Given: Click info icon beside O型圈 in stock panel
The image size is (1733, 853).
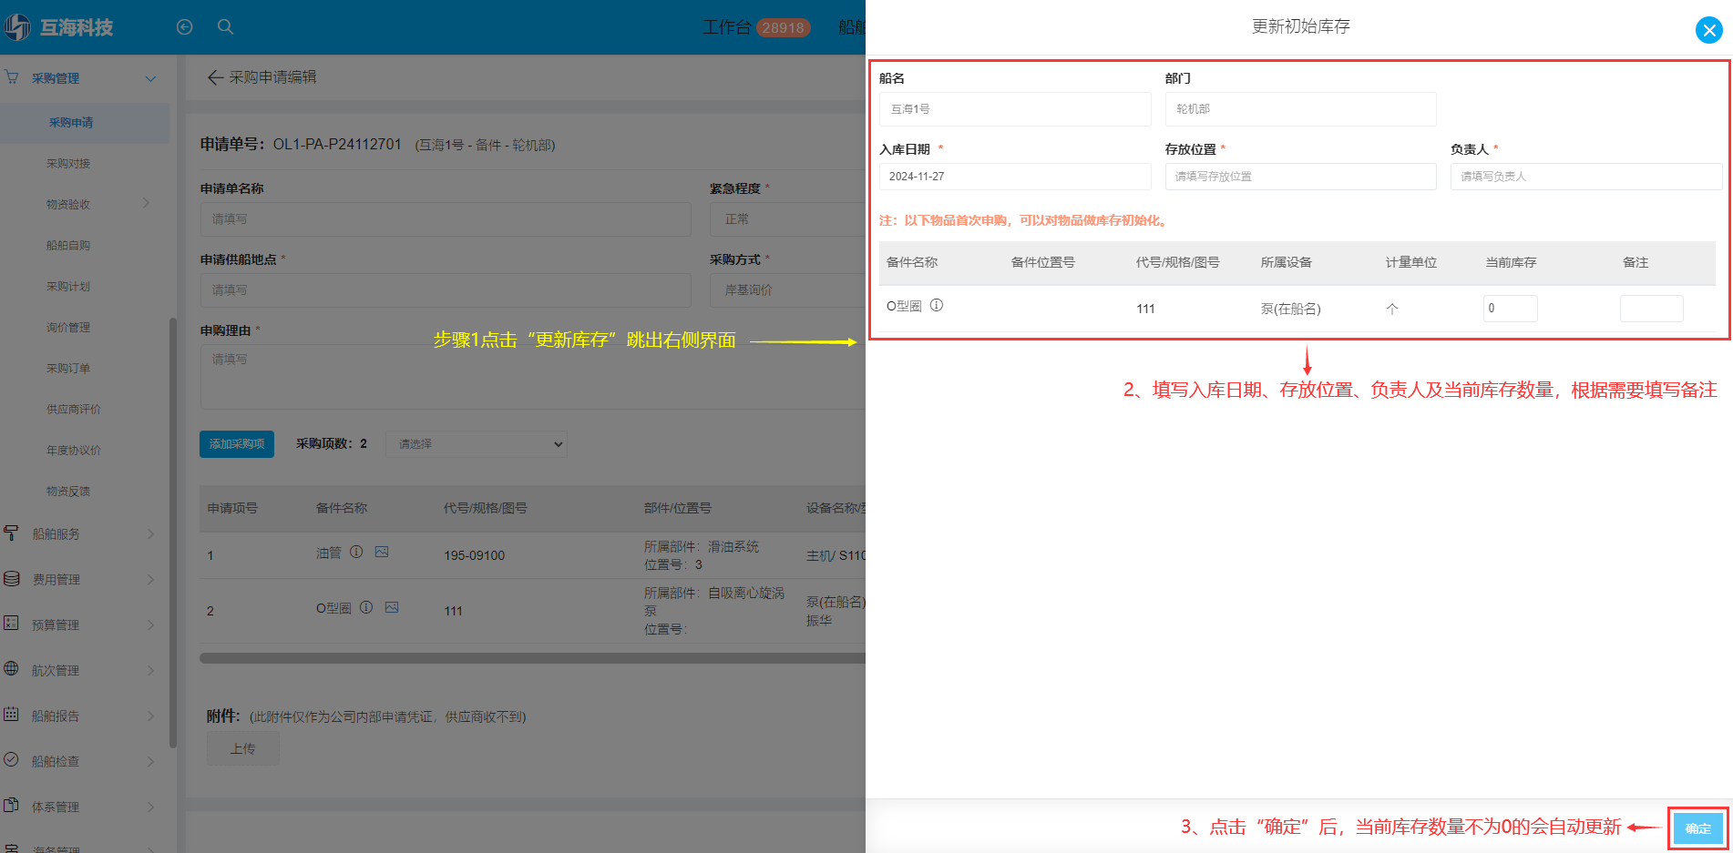Looking at the screenshot, I should pyautogui.click(x=937, y=305).
